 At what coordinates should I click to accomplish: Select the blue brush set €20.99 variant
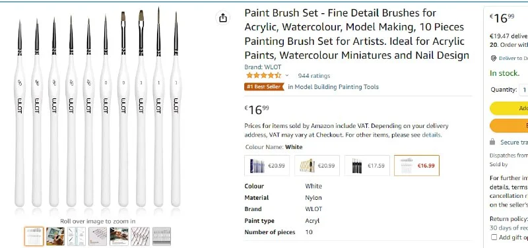click(267, 166)
